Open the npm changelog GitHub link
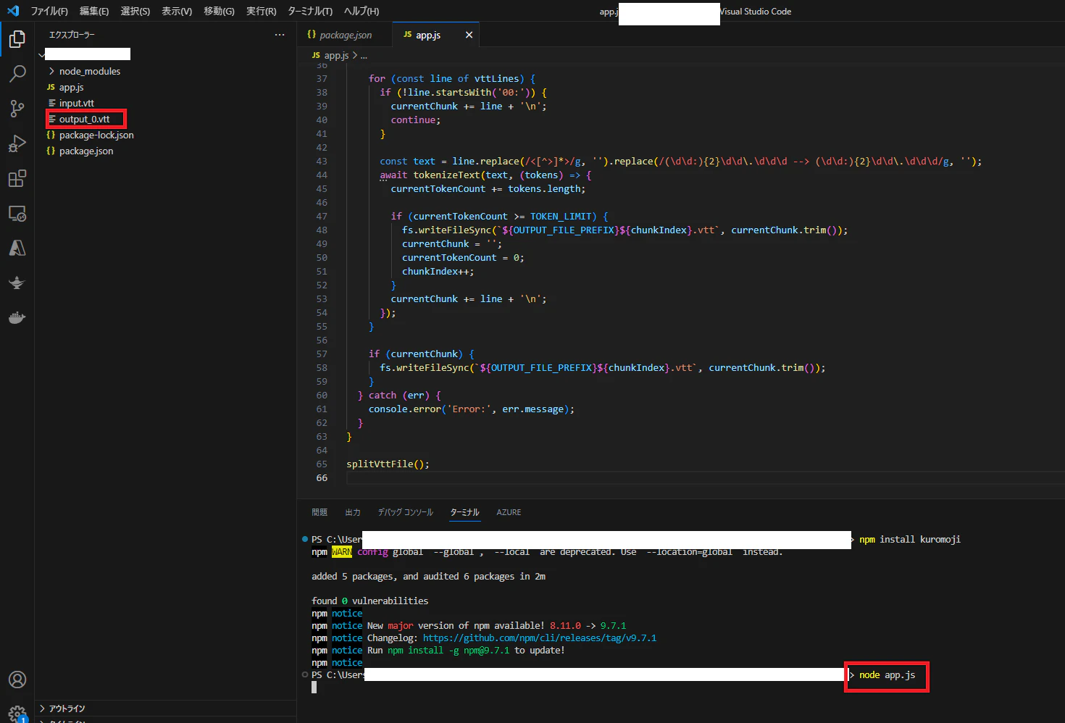The height and width of the screenshot is (723, 1065). pos(540,638)
